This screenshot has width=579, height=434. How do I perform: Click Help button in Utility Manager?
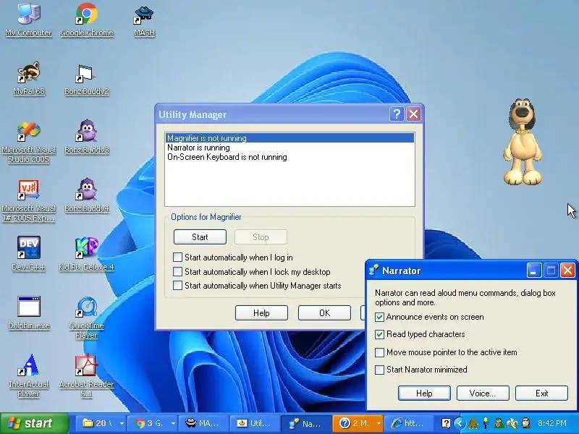coord(261,313)
